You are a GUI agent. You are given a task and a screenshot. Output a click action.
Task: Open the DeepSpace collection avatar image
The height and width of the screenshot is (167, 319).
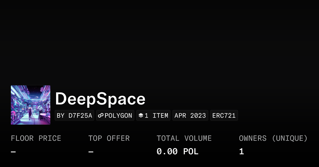pyautogui.click(x=31, y=105)
